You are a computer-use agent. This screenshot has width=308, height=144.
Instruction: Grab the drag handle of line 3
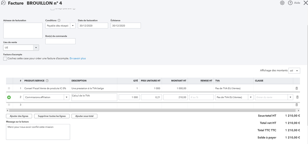9,105
